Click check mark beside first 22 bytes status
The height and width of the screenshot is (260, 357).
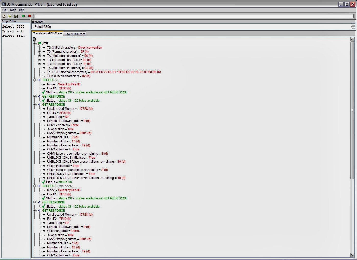pyautogui.click(x=44, y=100)
